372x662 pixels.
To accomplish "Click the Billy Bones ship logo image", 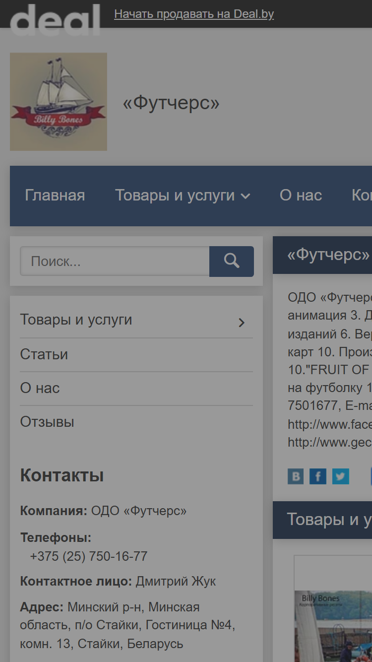I will pos(59,102).
